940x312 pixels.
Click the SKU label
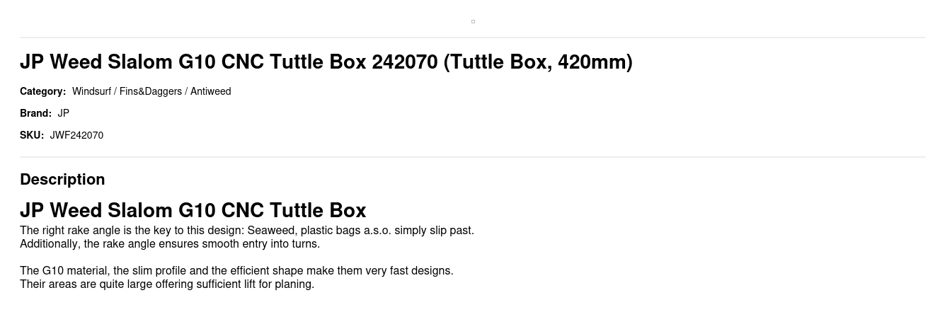click(32, 135)
